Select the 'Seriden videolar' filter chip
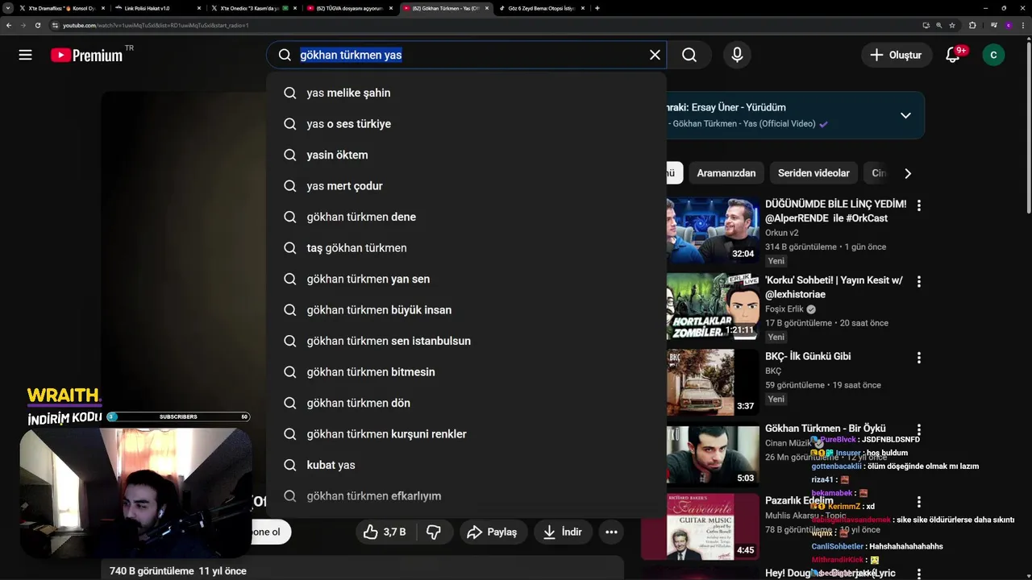This screenshot has height=580, width=1032. coord(814,173)
